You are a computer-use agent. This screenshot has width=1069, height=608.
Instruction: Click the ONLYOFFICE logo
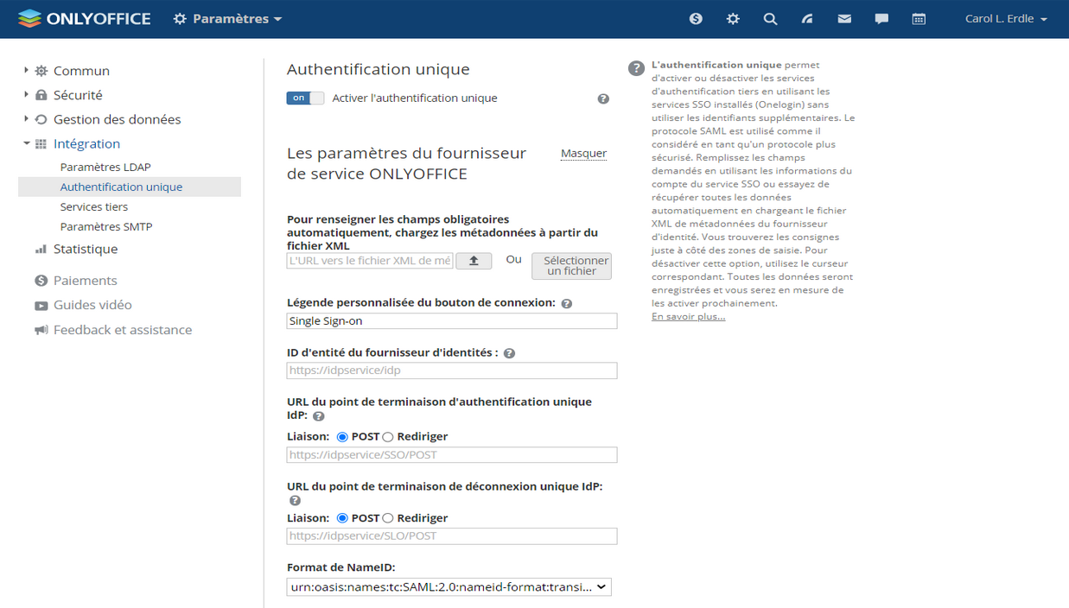pyautogui.click(x=84, y=18)
